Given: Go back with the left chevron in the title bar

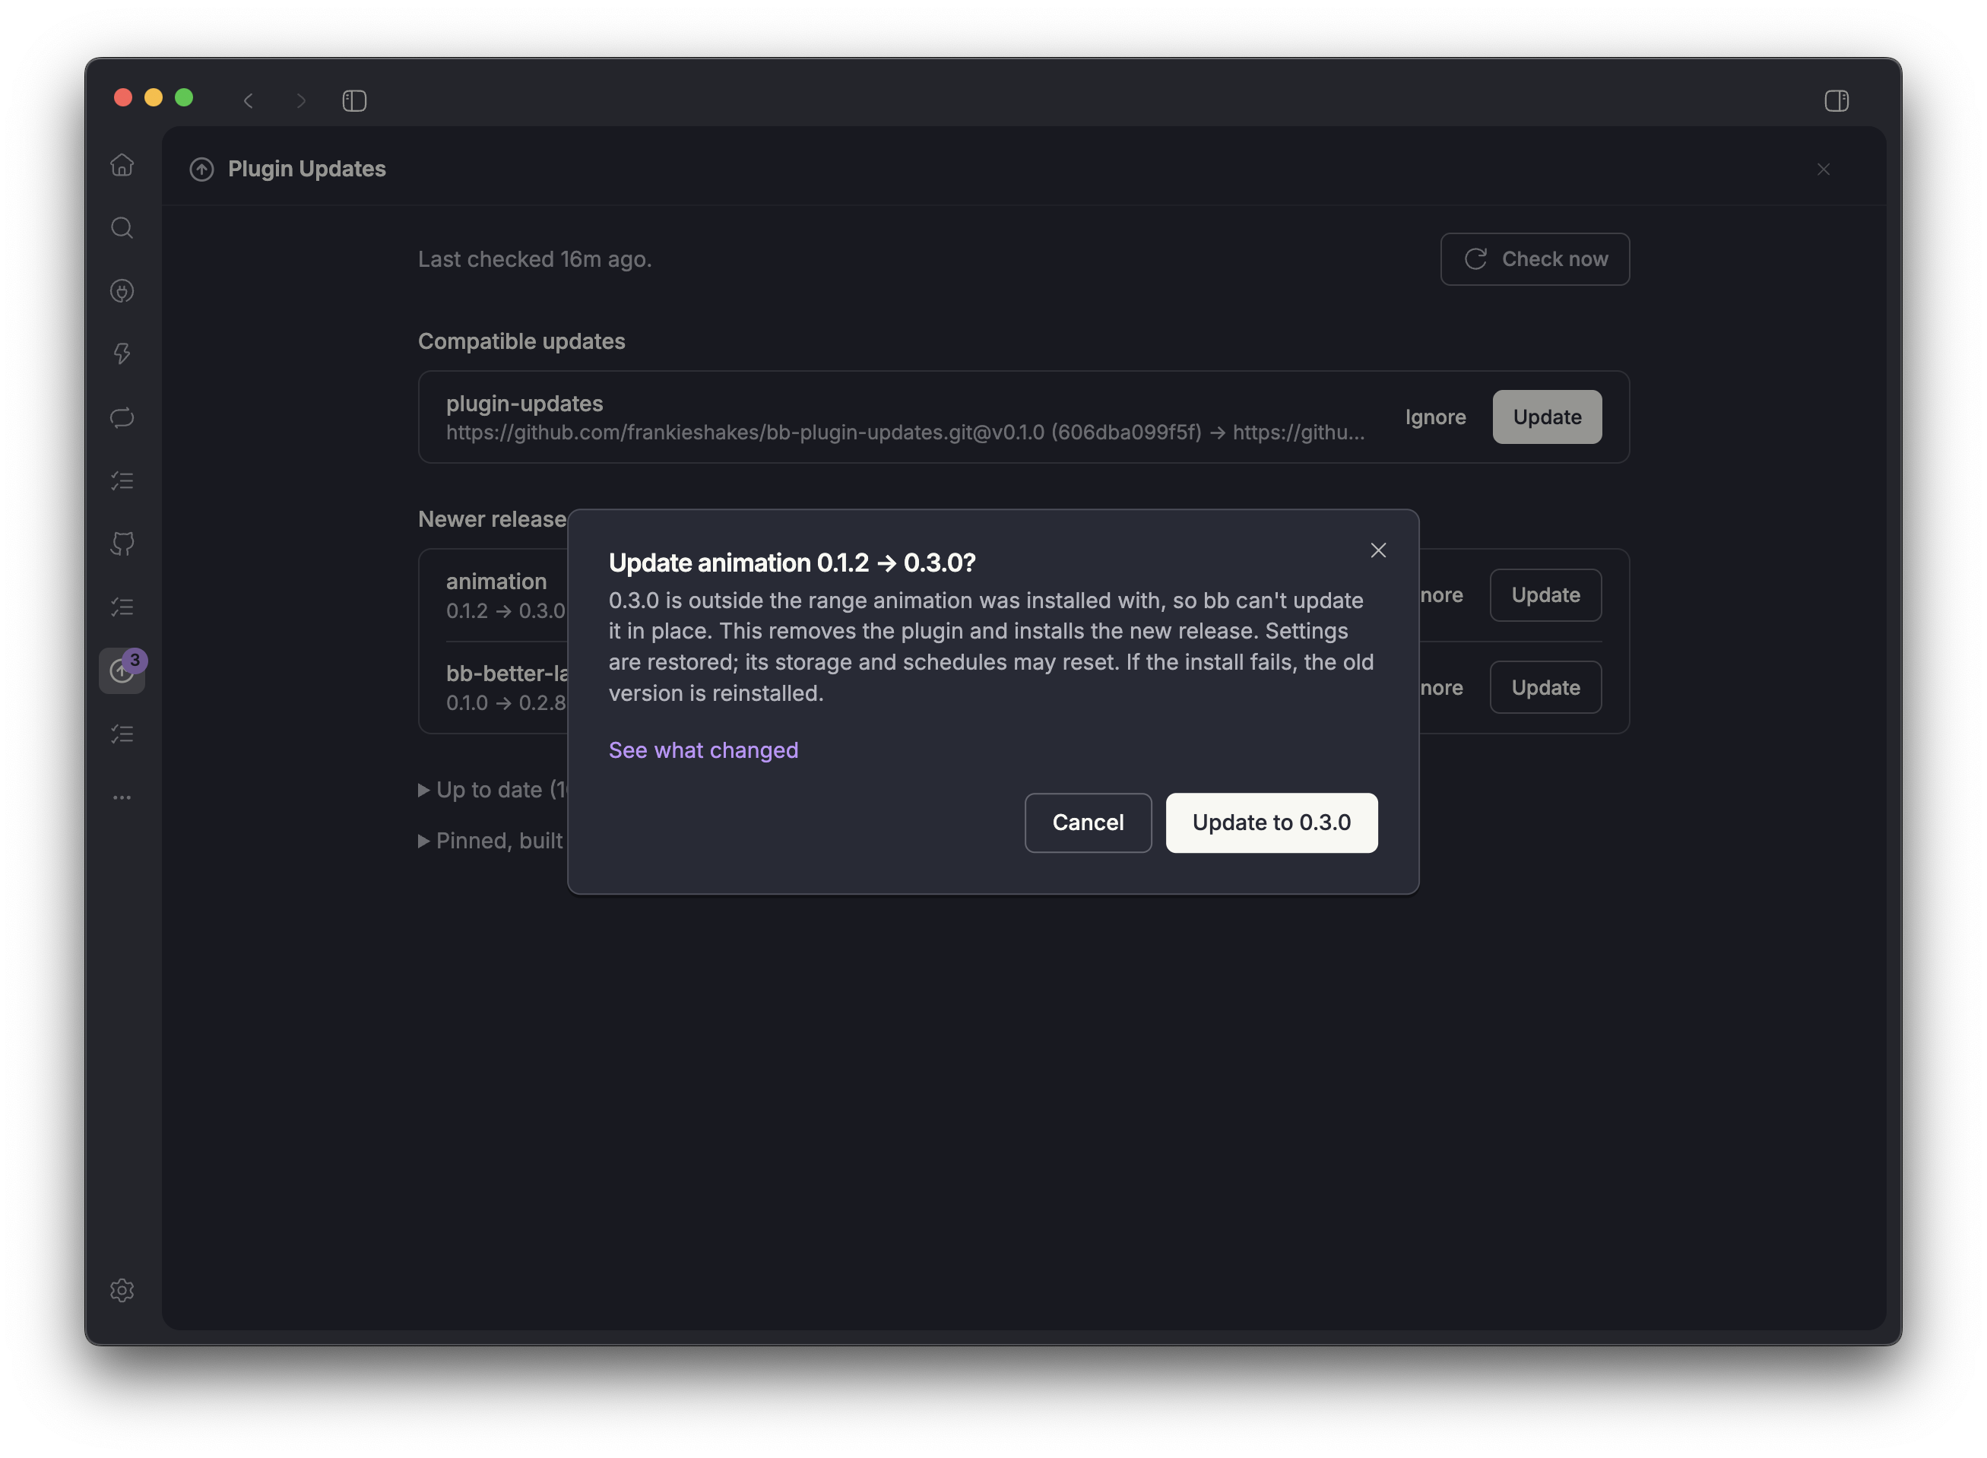Looking at the screenshot, I should 249,100.
